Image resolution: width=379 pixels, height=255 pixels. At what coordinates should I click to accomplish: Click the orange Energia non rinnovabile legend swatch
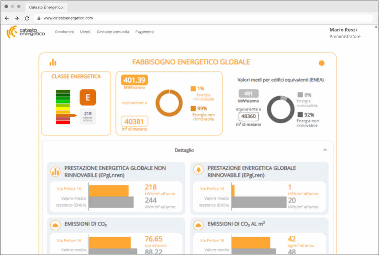click(193, 108)
